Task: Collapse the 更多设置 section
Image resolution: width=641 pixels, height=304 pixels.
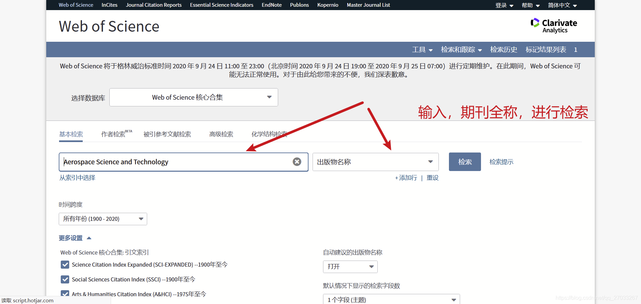Action: [x=75, y=238]
